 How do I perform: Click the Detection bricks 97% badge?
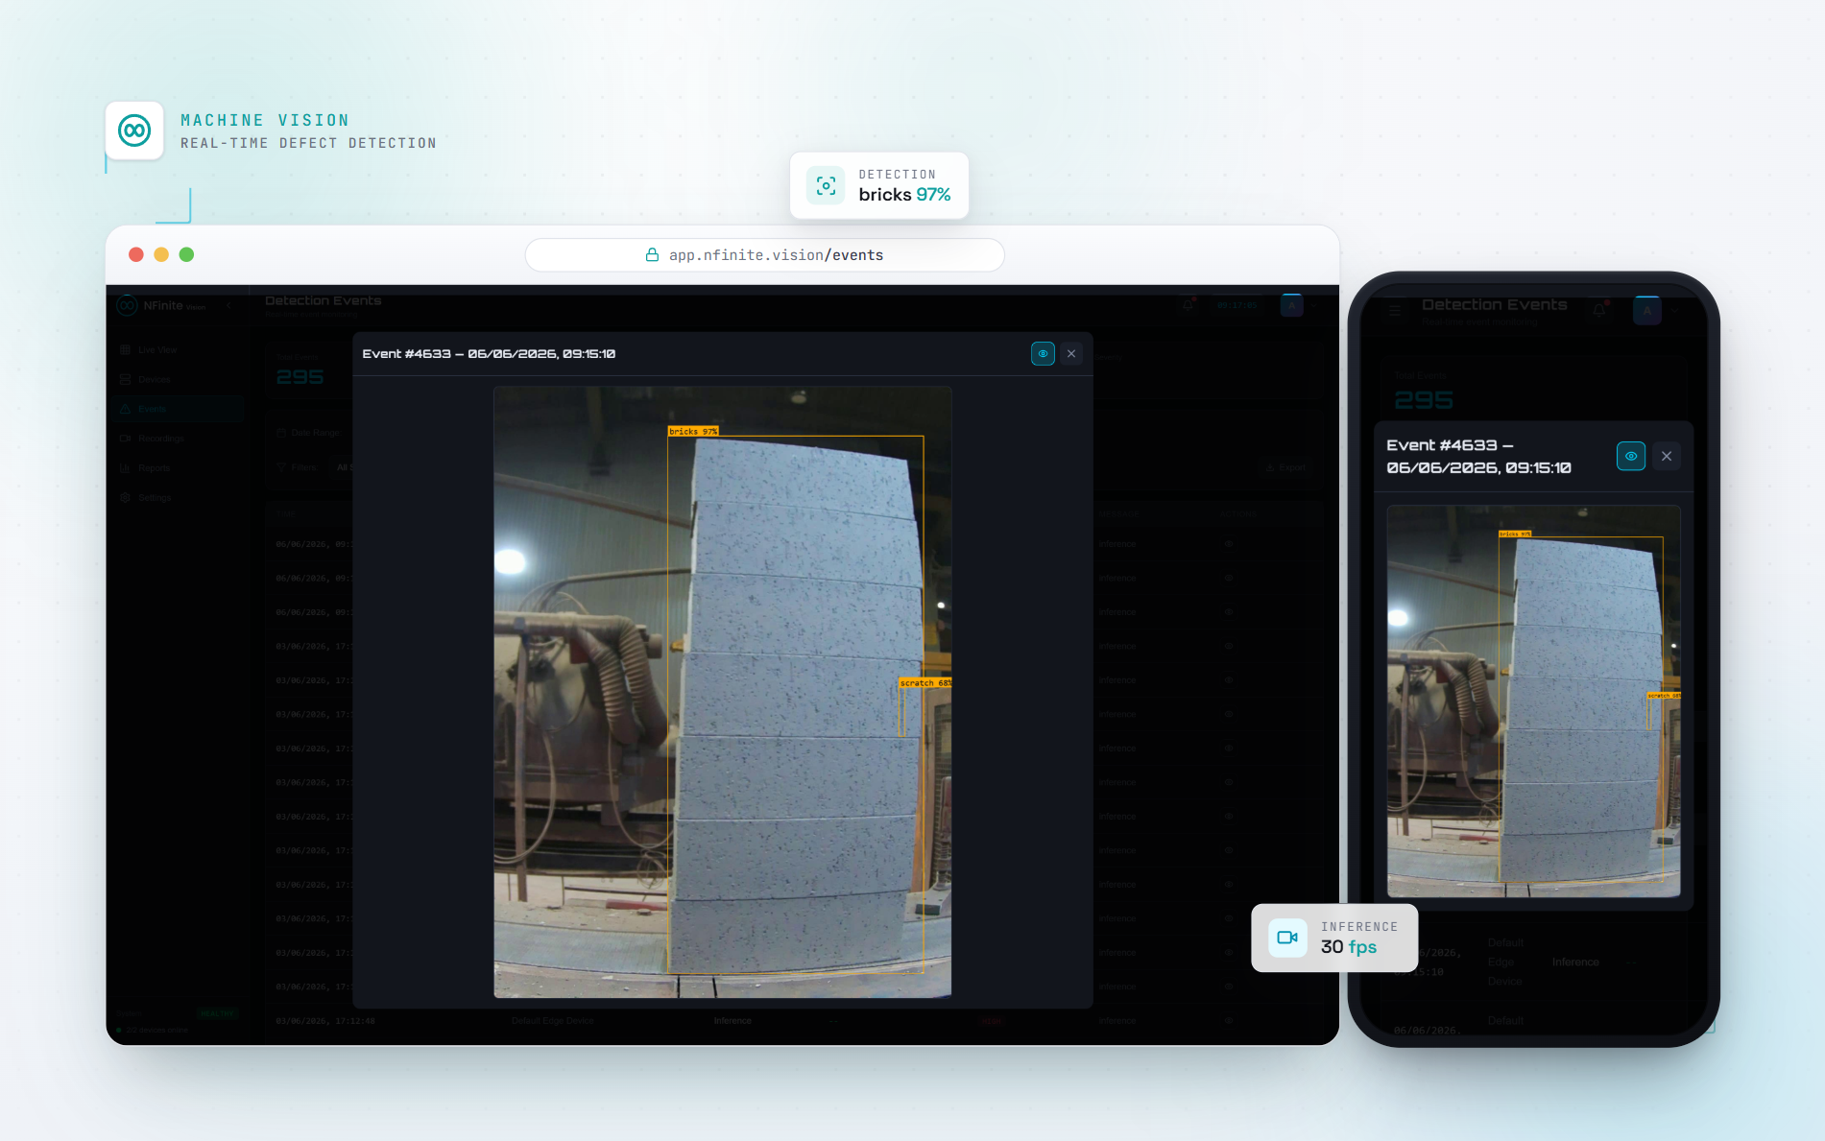879,185
